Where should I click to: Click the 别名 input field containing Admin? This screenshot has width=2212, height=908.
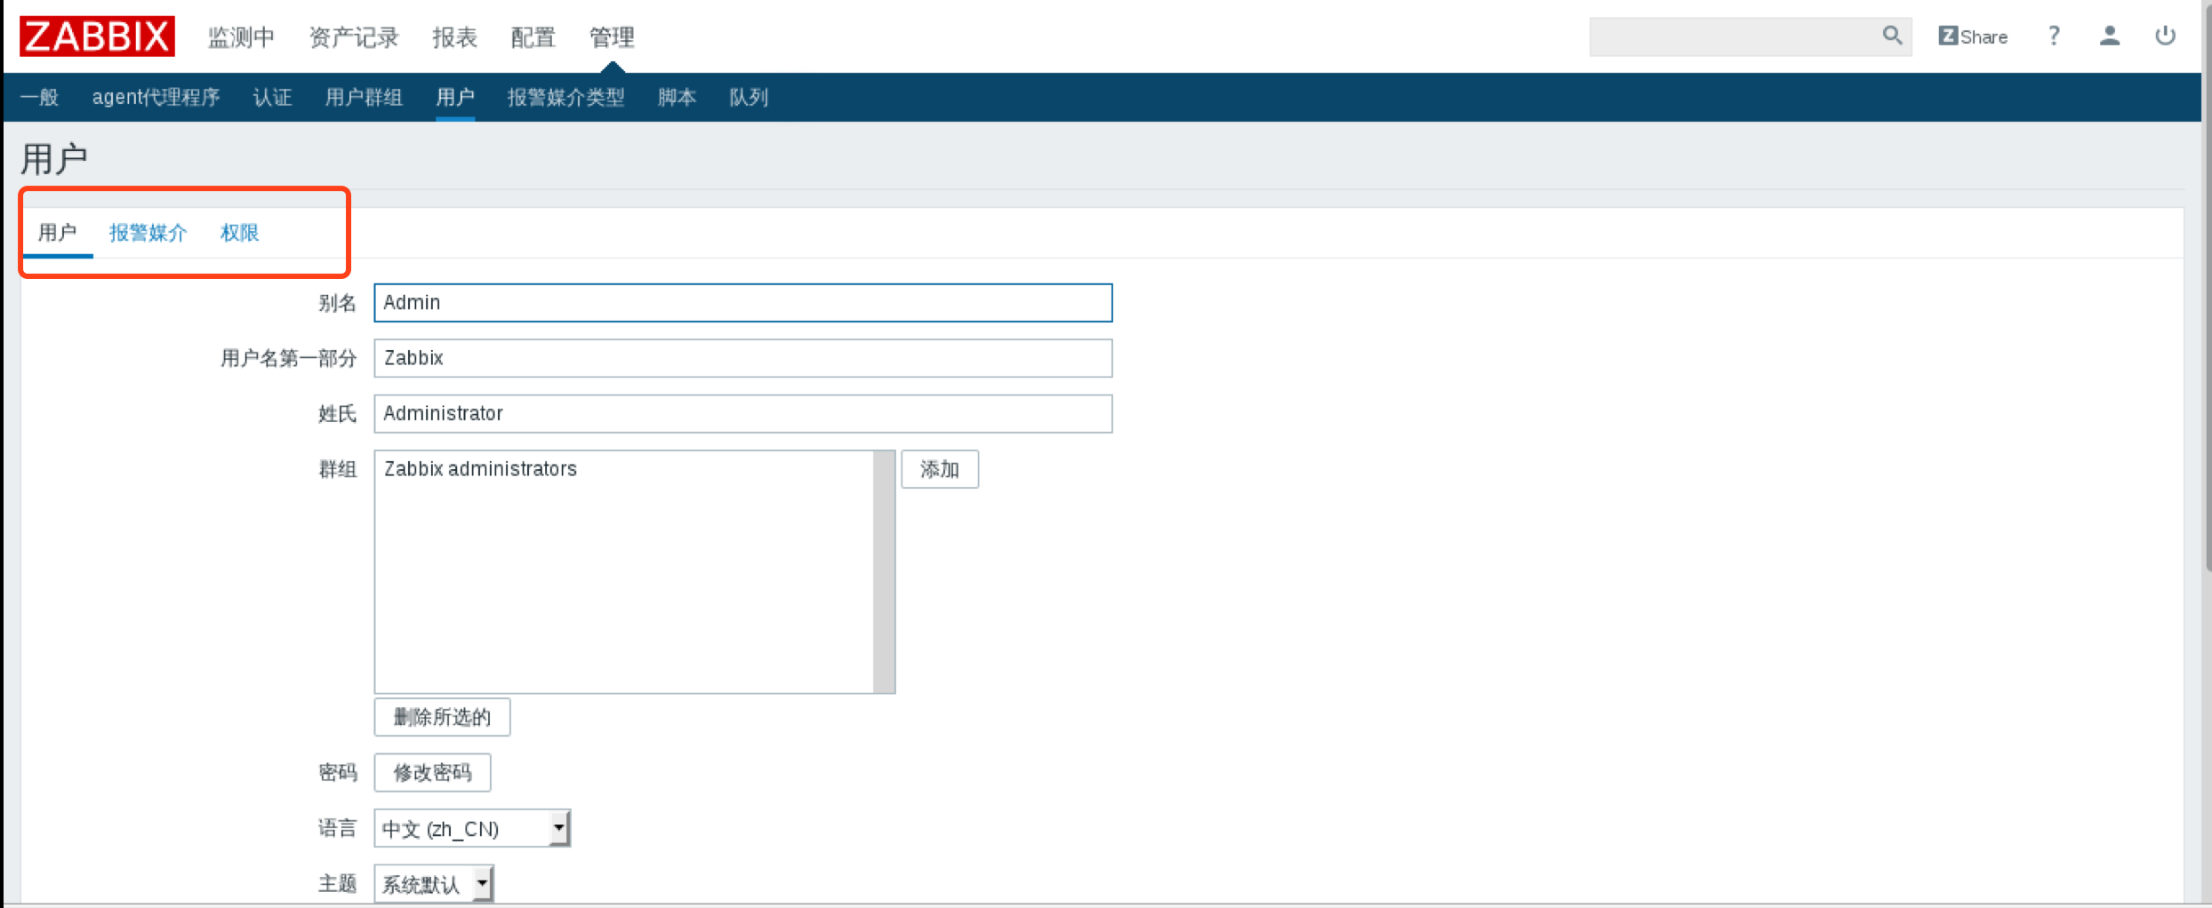(x=742, y=303)
